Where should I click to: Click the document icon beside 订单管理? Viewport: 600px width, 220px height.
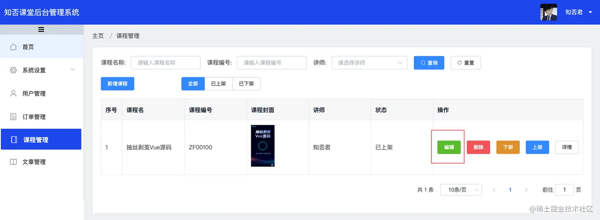[13, 117]
